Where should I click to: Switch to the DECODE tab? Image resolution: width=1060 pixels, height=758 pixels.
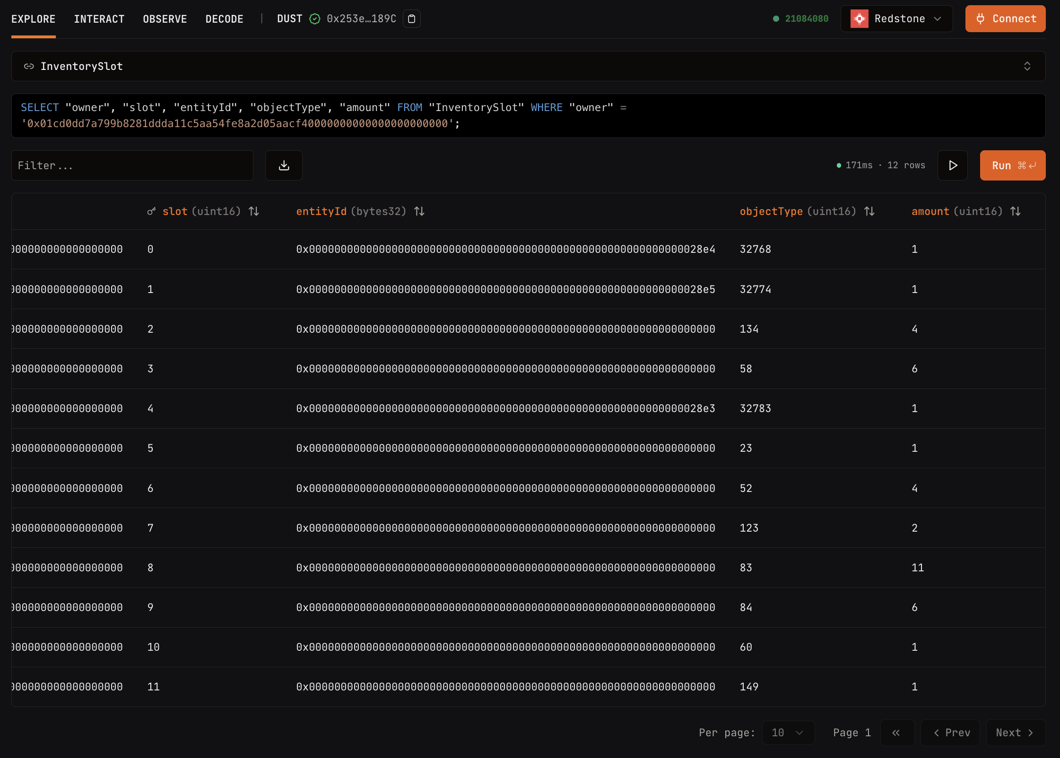pyautogui.click(x=225, y=19)
